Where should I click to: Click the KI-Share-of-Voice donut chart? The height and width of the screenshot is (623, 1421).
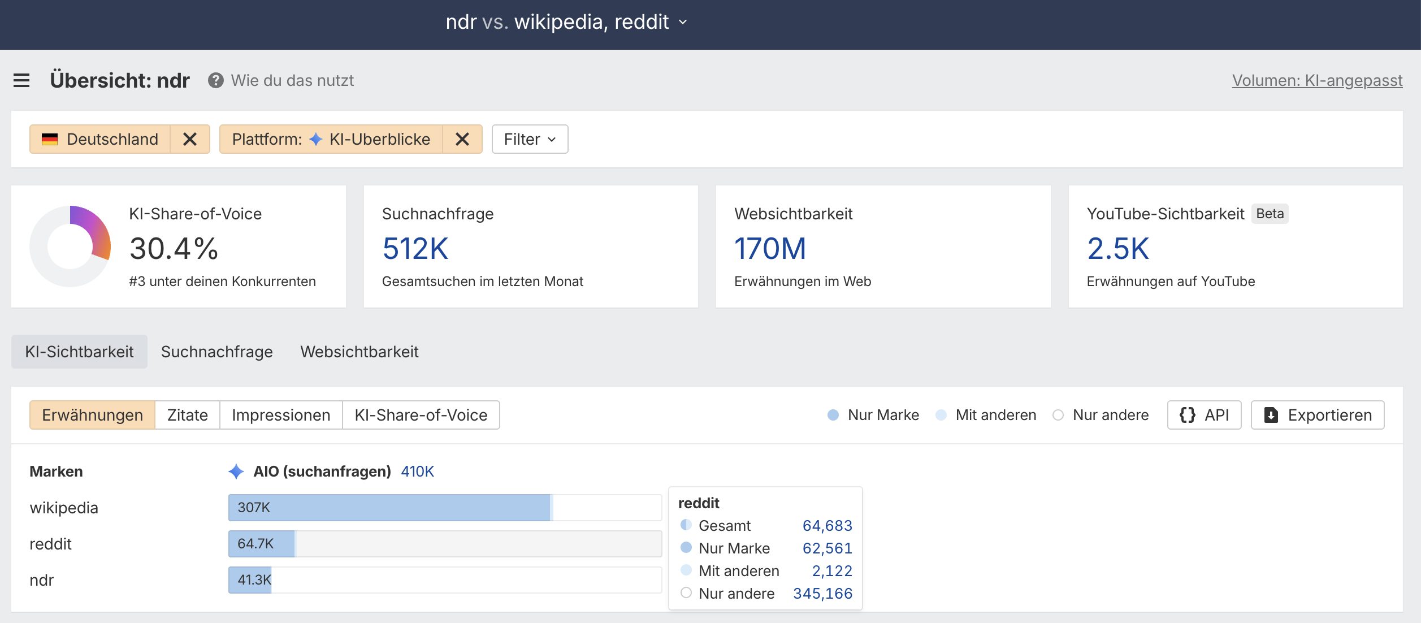coord(70,246)
